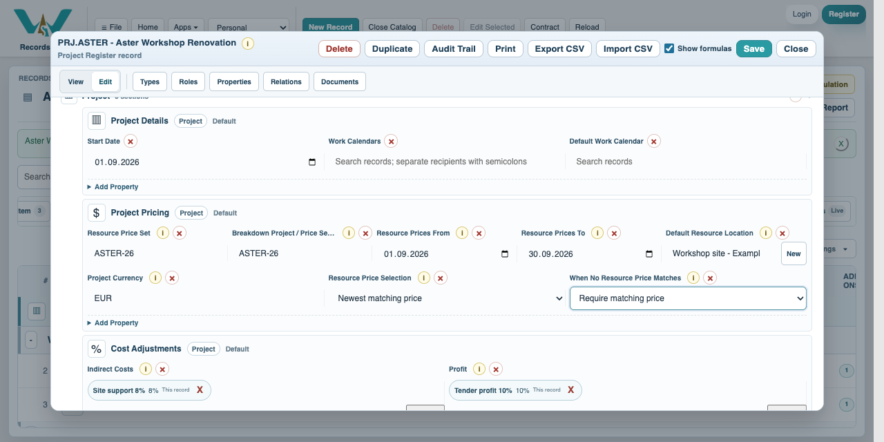884x442 pixels.
Task: Remove the Site support 8% chip
Action: coord(200,390)
